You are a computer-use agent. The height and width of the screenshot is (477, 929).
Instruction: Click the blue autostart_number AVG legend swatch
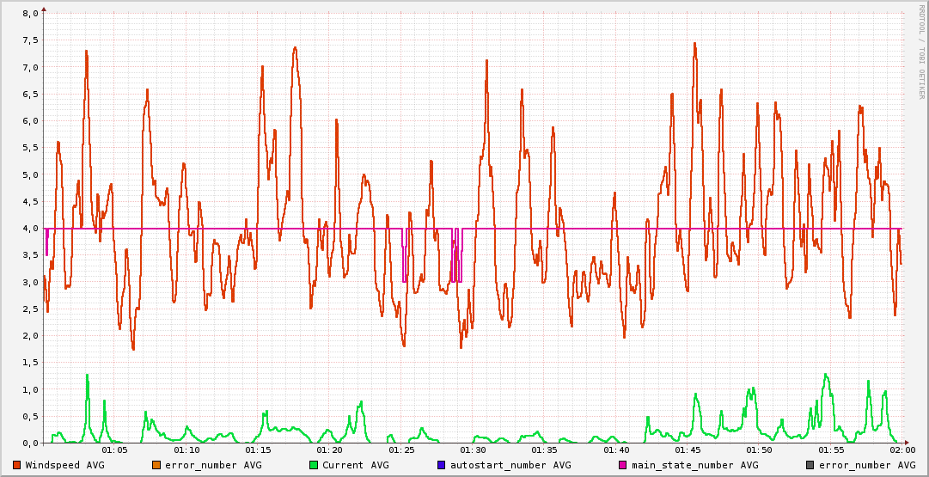[442, 465]
